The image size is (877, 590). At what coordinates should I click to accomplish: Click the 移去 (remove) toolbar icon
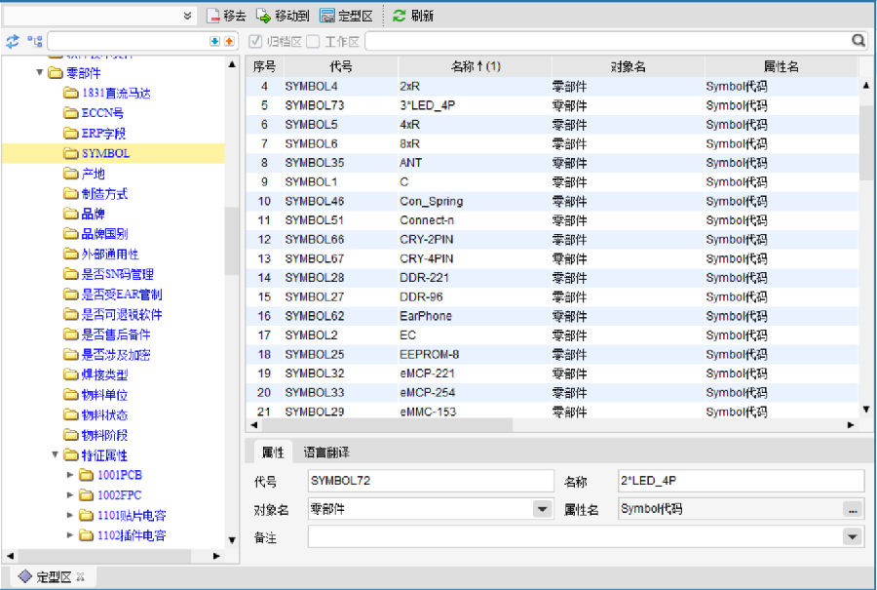pos(213,16)
